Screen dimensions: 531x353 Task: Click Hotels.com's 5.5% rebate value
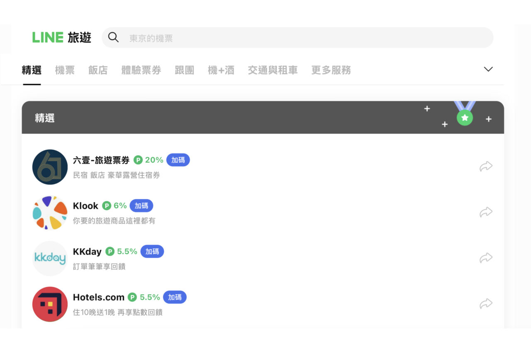coord(150,297)
